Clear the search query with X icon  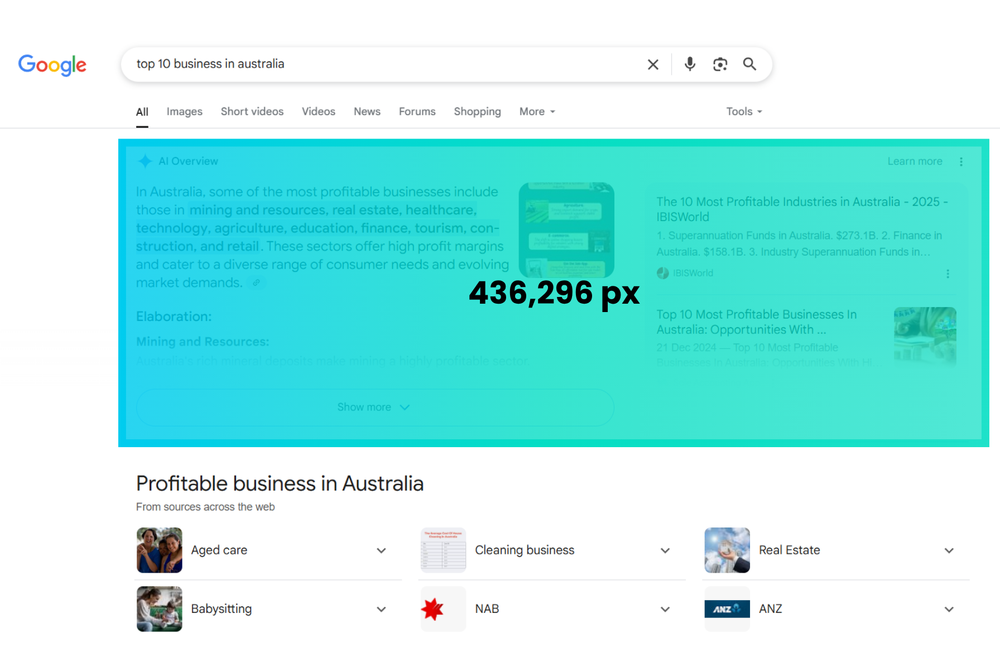652,65
